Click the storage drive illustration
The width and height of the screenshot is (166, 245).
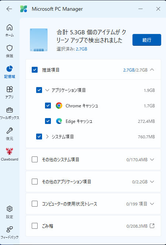pyautogui.click(x=39, y=40)
